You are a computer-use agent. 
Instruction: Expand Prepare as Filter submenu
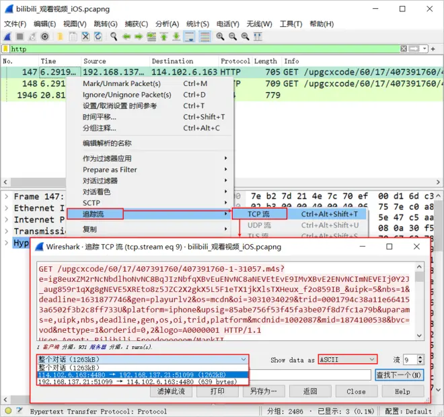[150, 169]
